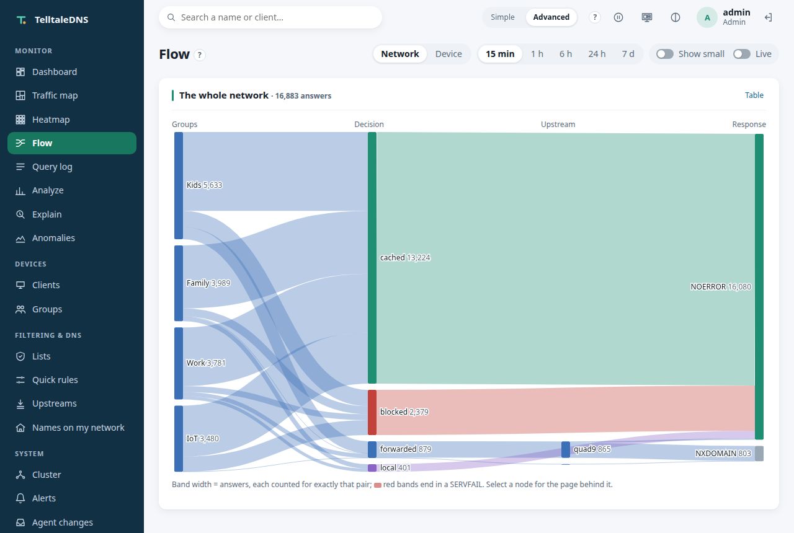Enable the Live toggle
794x533 pixels.
pyautogui.click(x=742, y=54)
